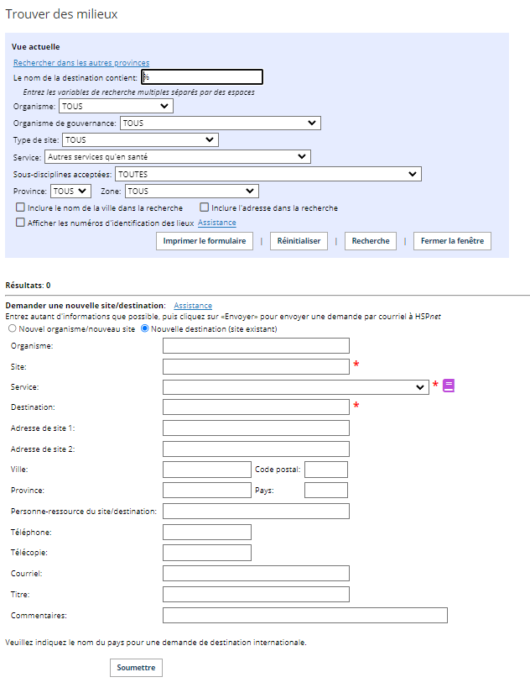Click the Commentaires input field
This screenshot has width=530, height=693.
tap(305, 615)
